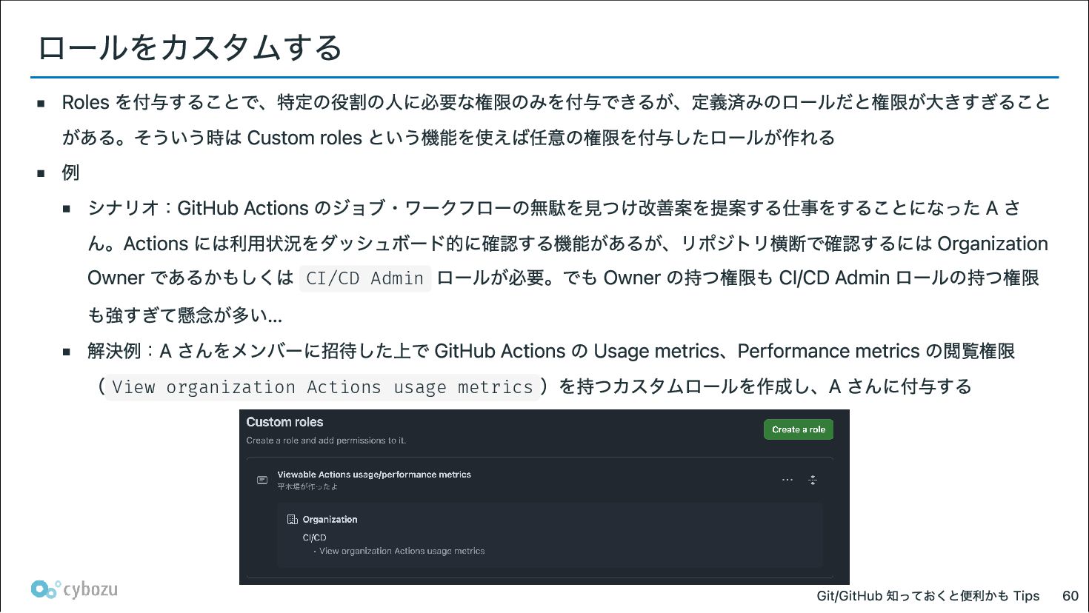The height and width of the screenshot is (613, 1089).
Task: Click the 'Create a role and add permissions to it.' text
Action: point(326,441)
